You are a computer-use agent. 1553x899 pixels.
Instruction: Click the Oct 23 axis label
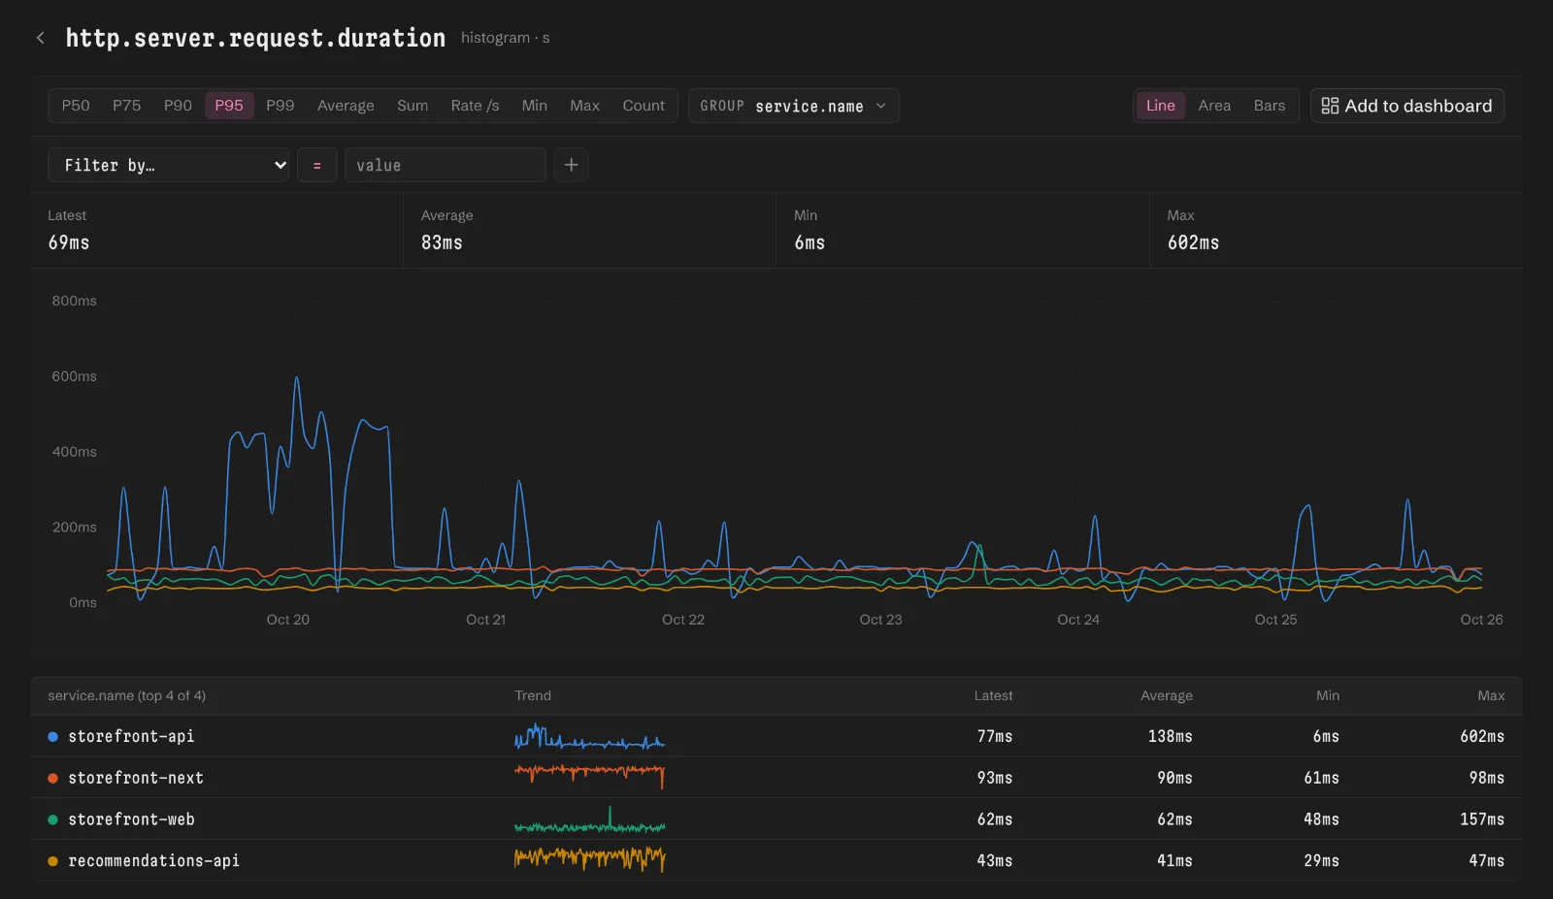[880, 620]
